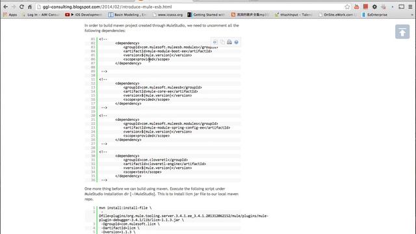Copy the dependency code to clipboard

point(222,42)
